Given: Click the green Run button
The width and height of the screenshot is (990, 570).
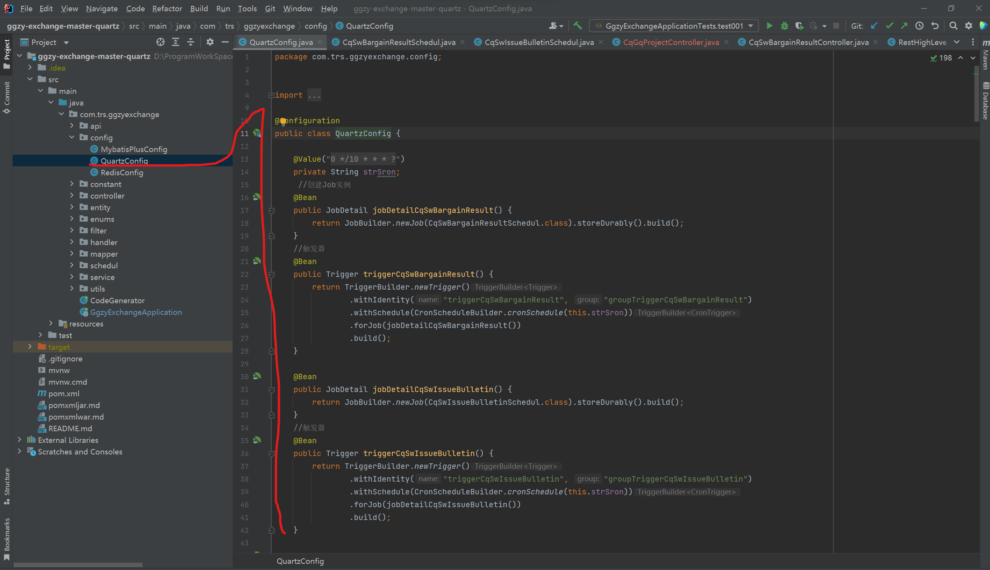Looking at the screenshot, I should (769, 26).
